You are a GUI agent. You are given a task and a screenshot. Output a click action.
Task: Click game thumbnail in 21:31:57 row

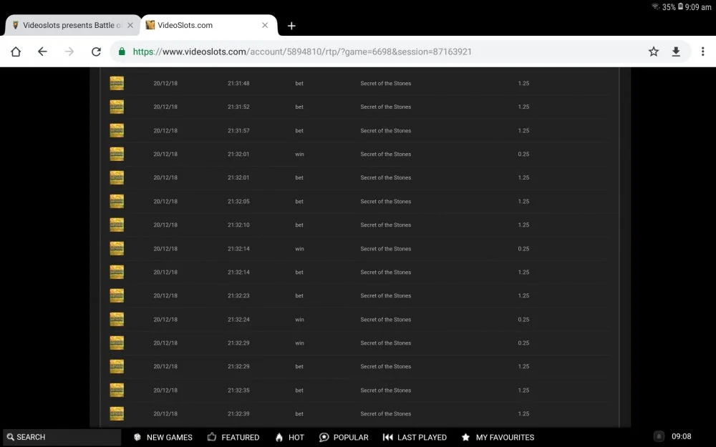click(117, 130)
